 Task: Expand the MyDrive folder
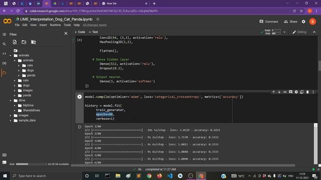[x=15, y=105]
